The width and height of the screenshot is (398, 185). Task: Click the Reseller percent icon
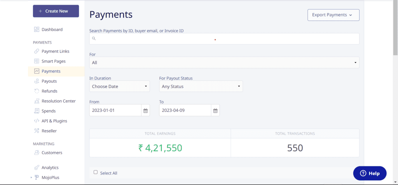(37, 131)
